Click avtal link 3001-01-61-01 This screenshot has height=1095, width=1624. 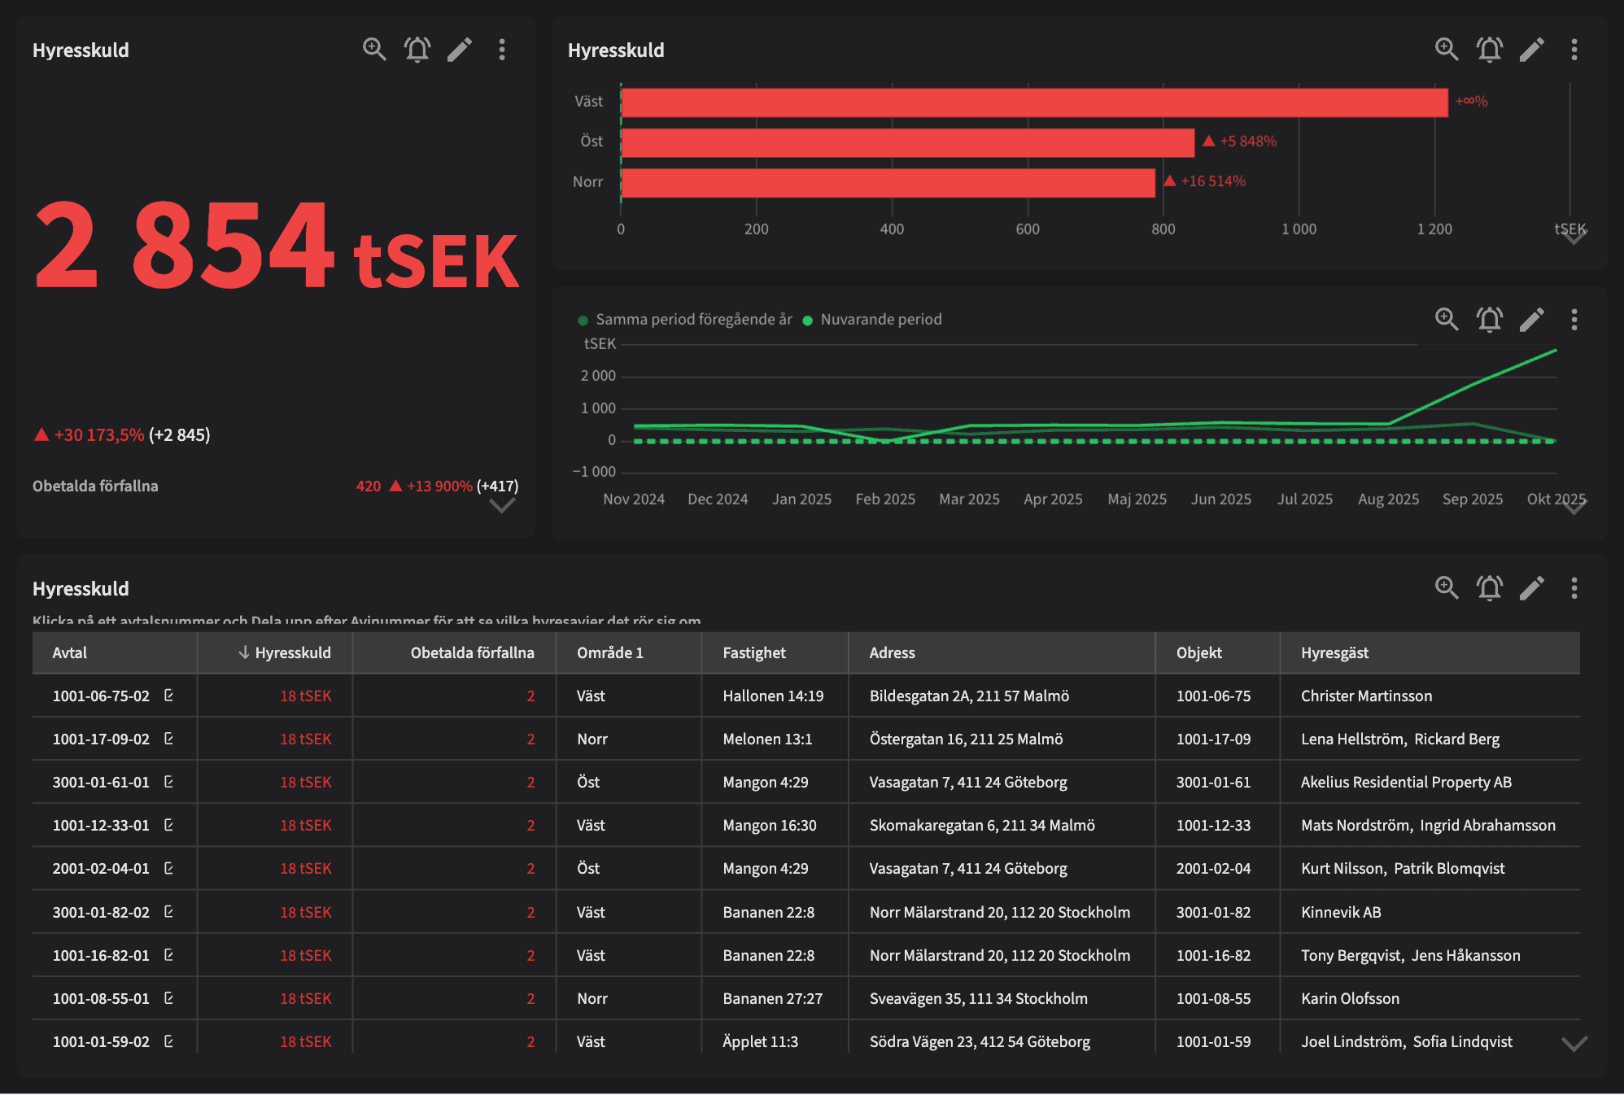101,782
